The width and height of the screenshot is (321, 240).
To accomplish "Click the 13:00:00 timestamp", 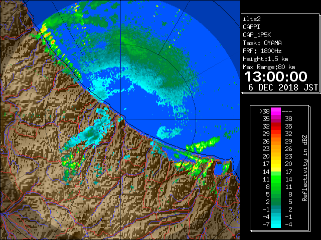I will pos(276,76).
